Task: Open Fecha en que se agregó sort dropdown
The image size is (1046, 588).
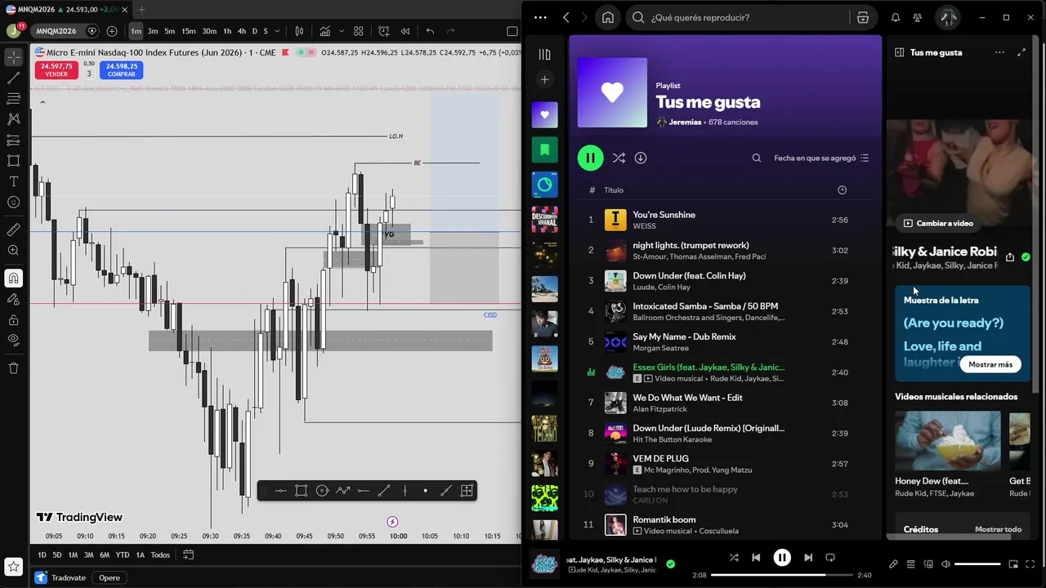Action: [821, 158]
